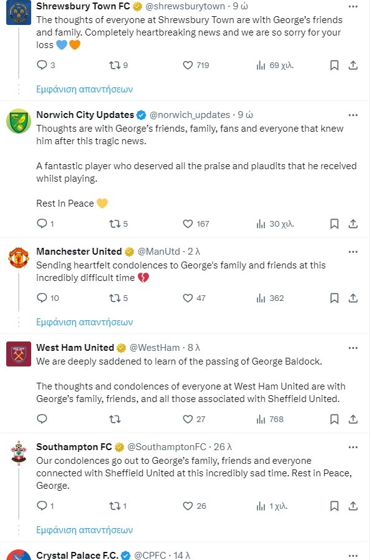Open more options on Shrewsbury Town tweet
This screenshot has height=560, width=371.
click(x=353, y=6)
